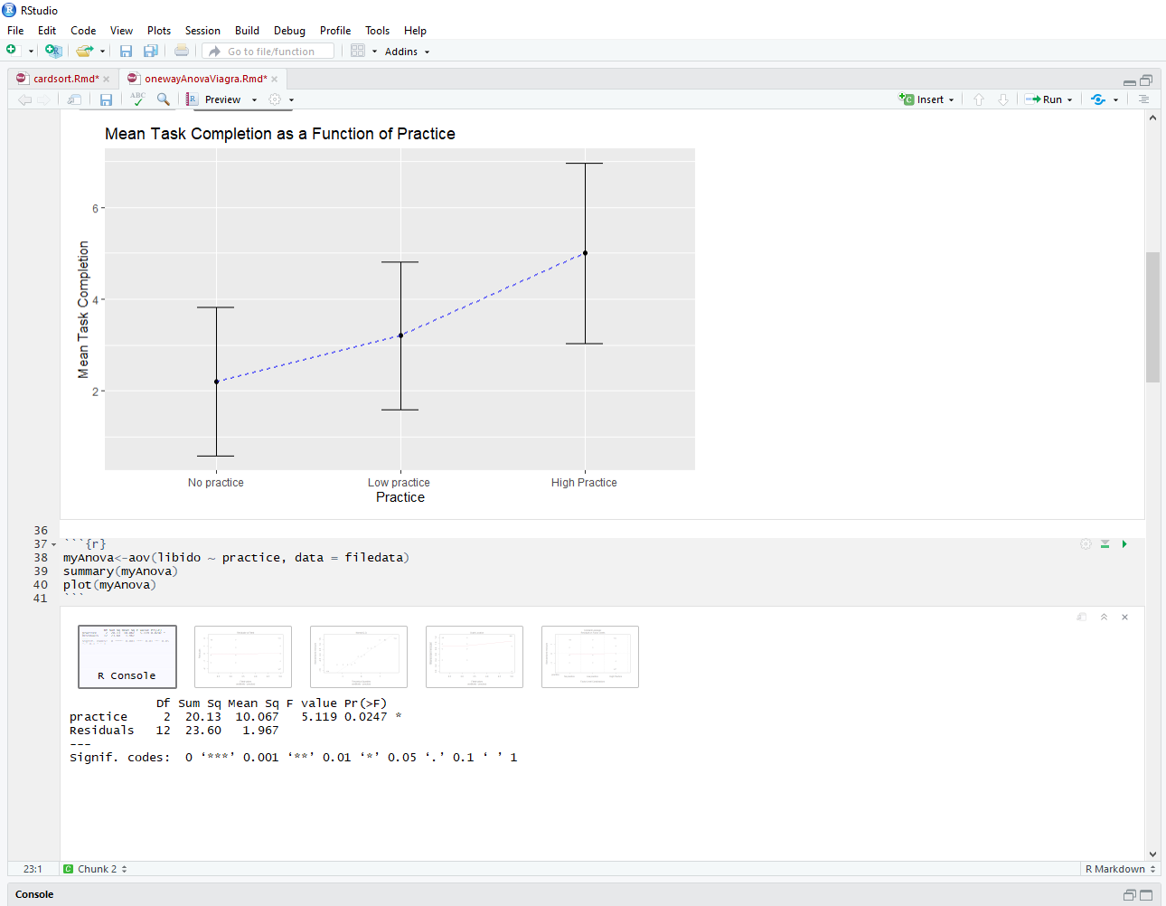
Task: Print the current file with the printer icon
Action: coord(182,51)
